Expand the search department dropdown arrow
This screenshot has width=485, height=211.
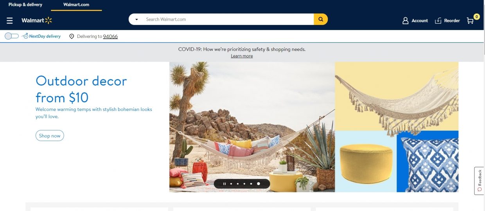tap(137, 20)
